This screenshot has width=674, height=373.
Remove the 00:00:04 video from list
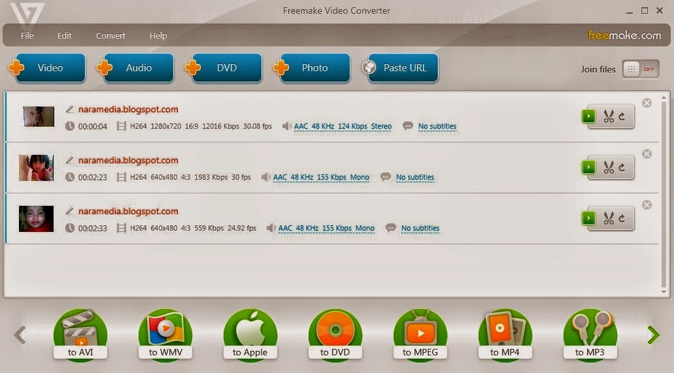647,103
